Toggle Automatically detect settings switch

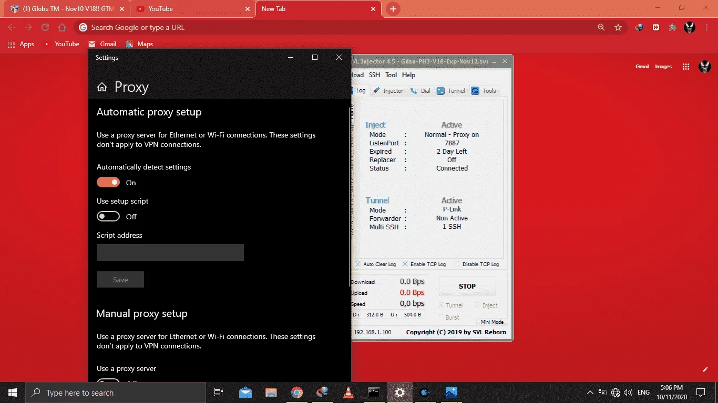108,182
